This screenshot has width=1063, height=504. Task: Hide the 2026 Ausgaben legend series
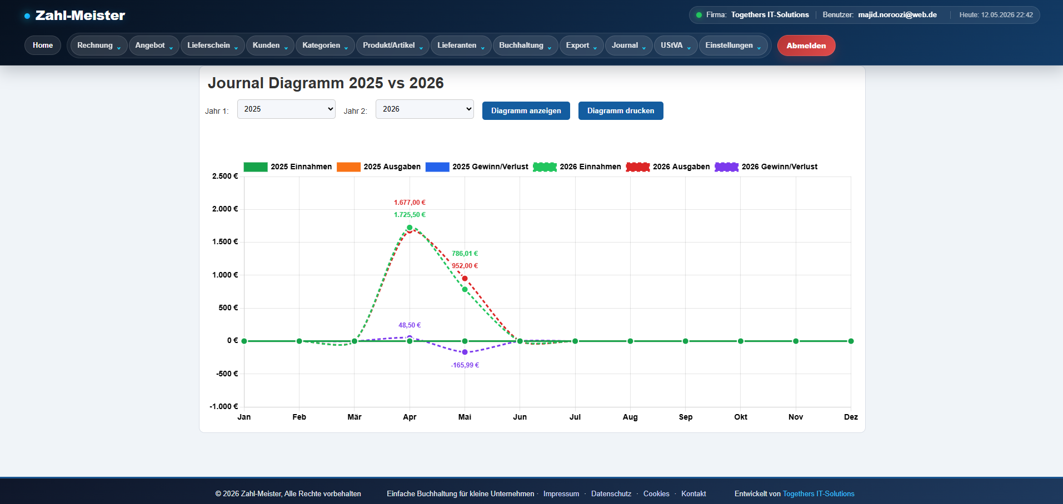tap(668, 167)
